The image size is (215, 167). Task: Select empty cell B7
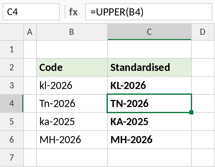tap(72, 158)
